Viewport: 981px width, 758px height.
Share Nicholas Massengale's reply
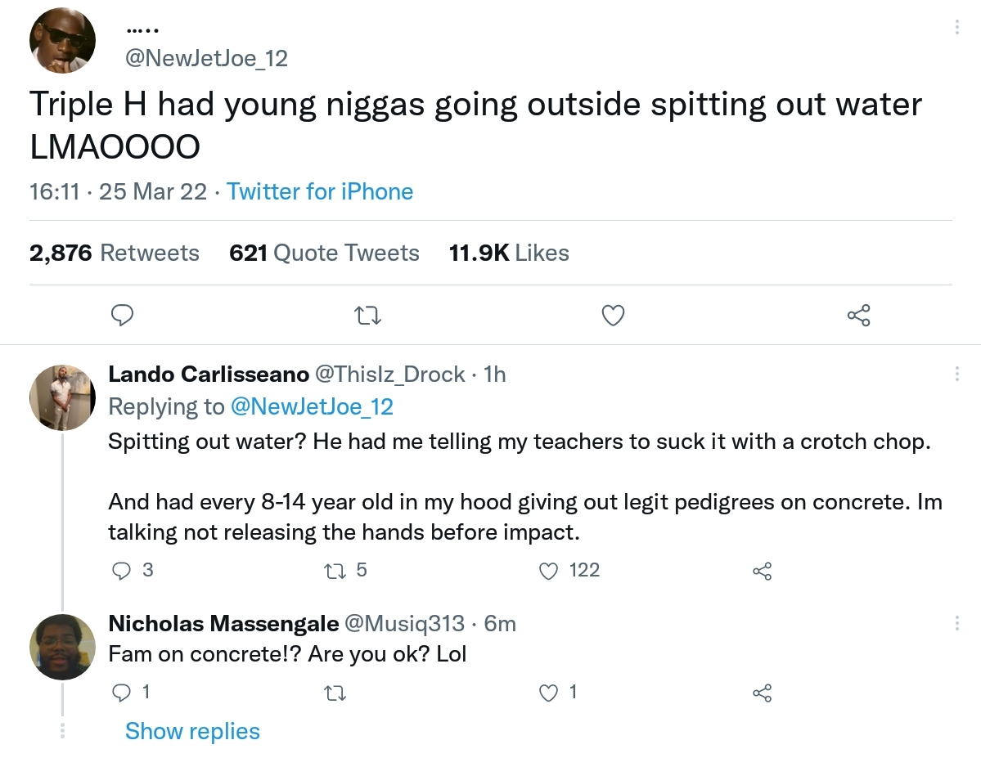pyautogui.click(x=763, y=693)
